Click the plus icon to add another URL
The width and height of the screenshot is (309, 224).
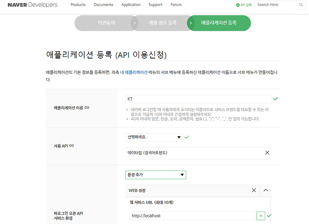click(x=260, y=216)
